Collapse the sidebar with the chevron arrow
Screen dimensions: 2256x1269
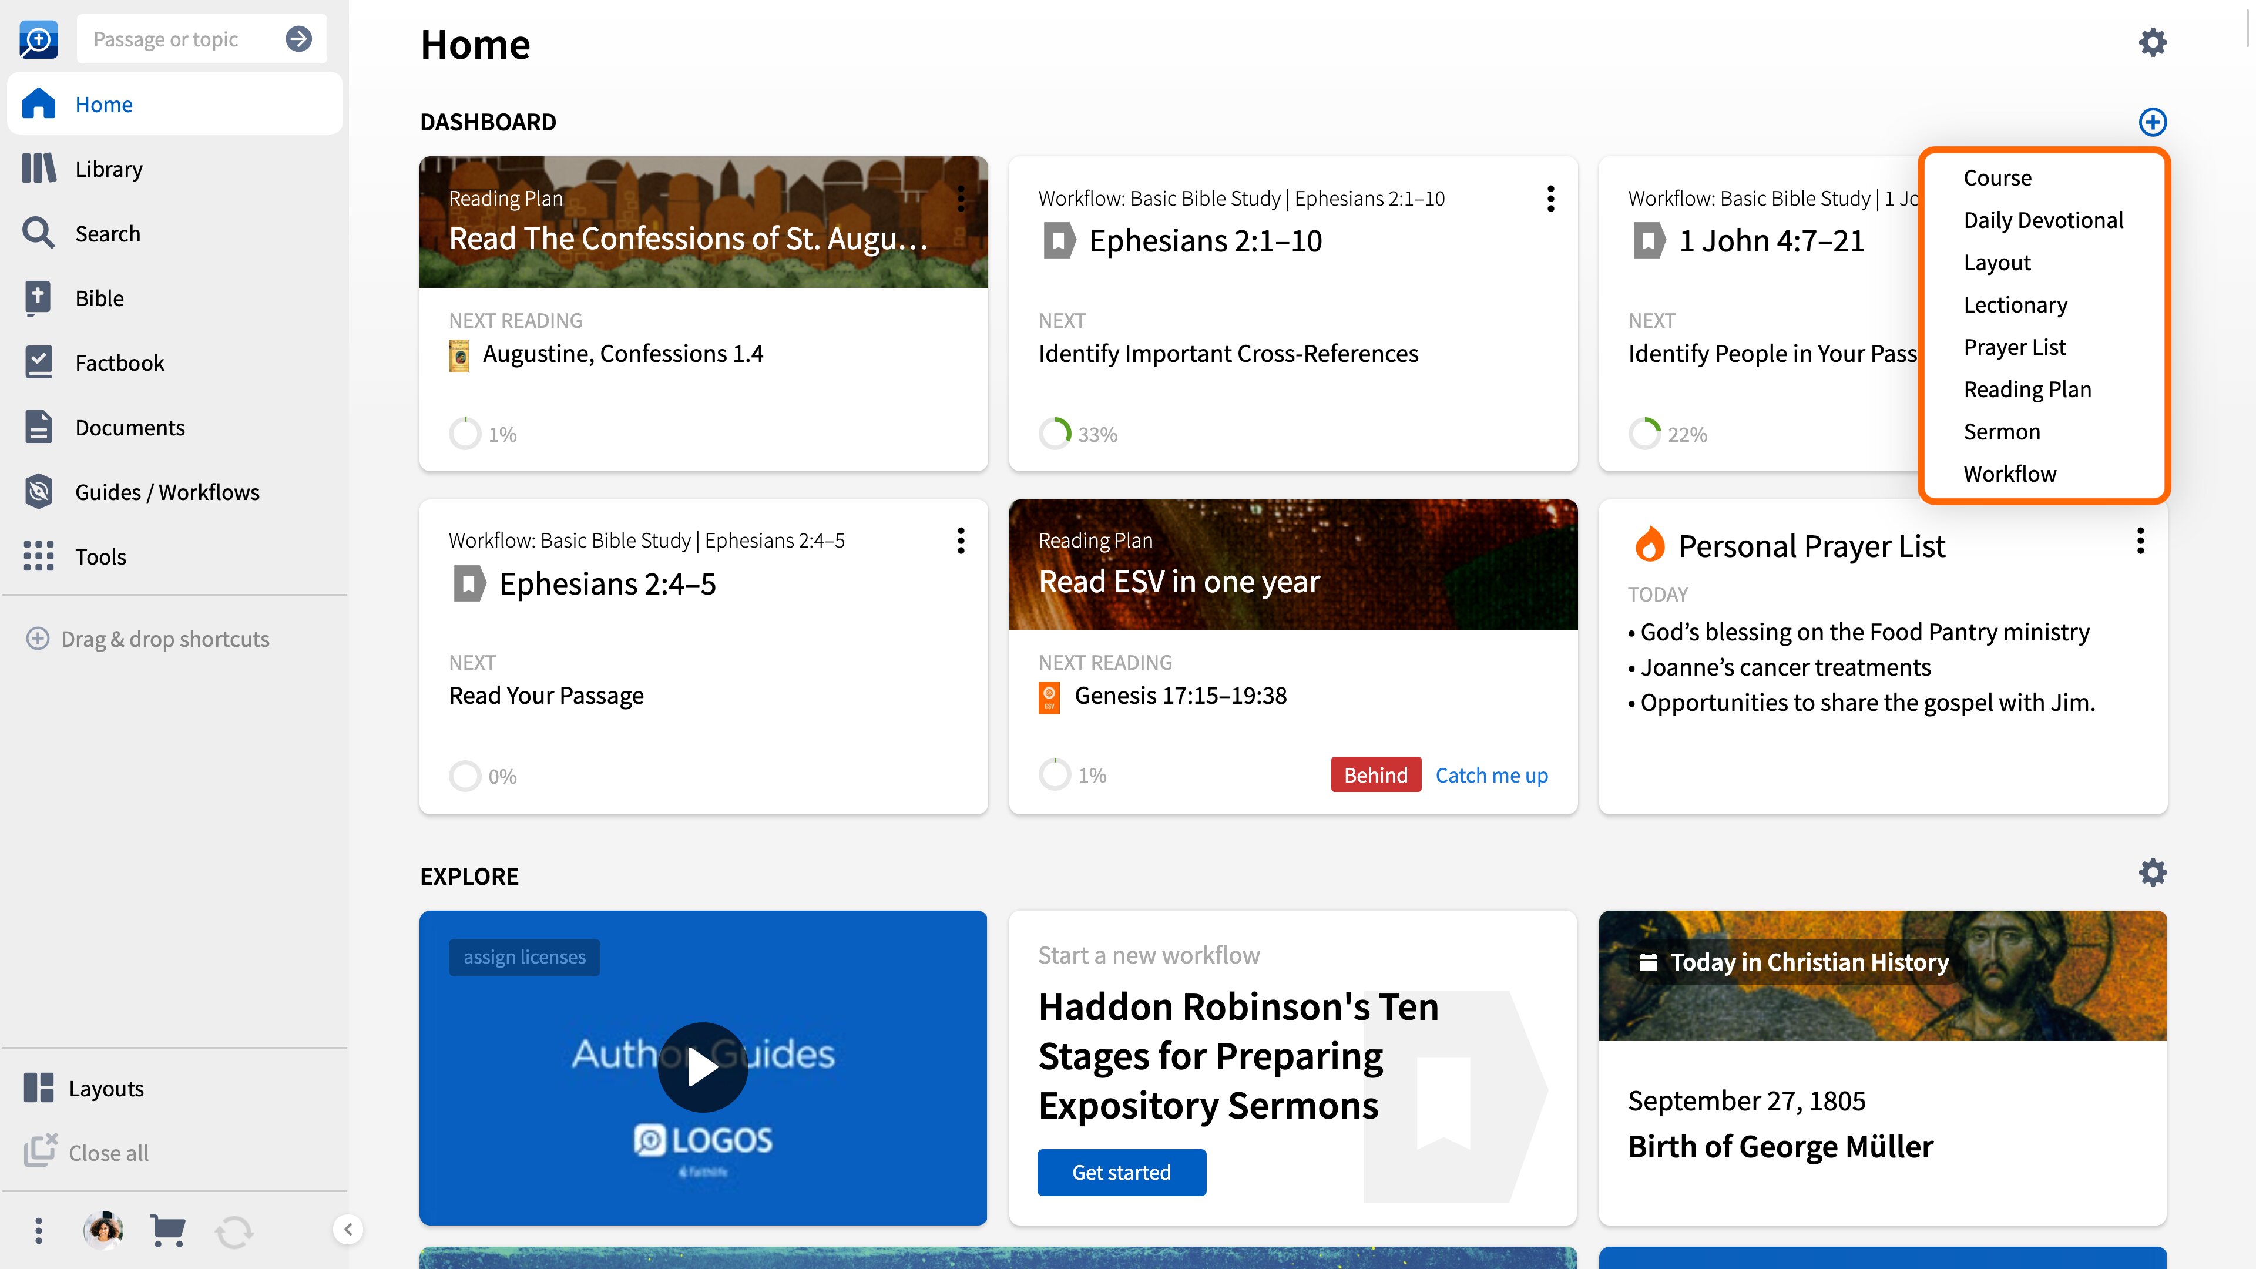click(x=348, y=1230)
